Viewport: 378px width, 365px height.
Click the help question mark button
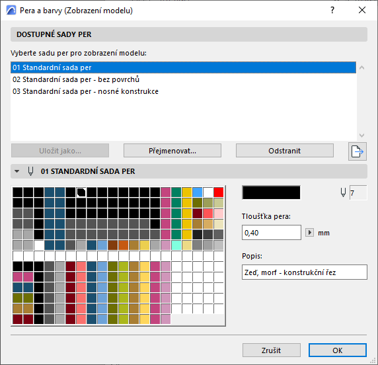(x=332, y=10)
